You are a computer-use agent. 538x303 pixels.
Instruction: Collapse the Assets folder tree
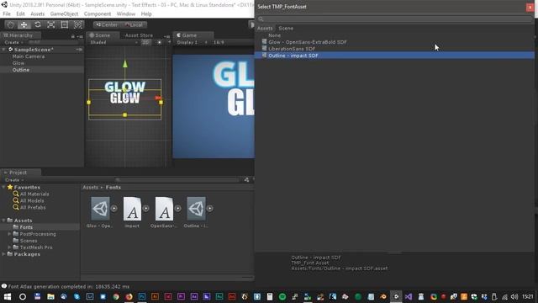pos(3,221)
